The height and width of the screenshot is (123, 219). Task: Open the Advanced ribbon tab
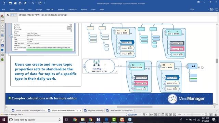(x=72, y=10)
